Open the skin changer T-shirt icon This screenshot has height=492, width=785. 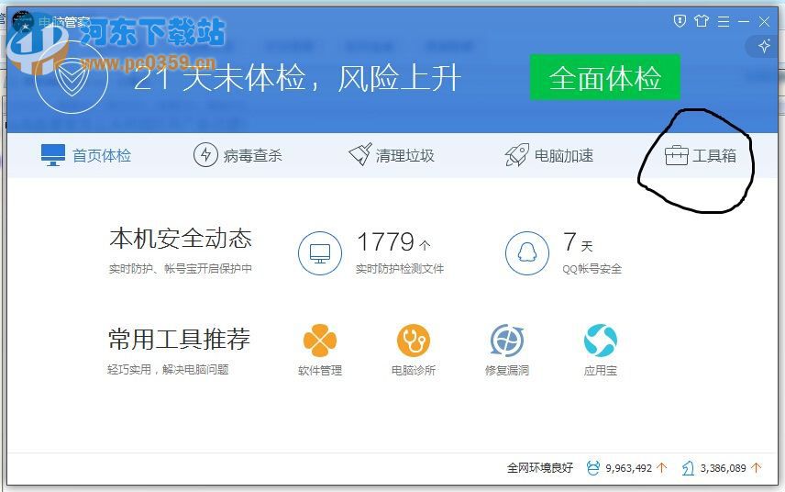702,20
